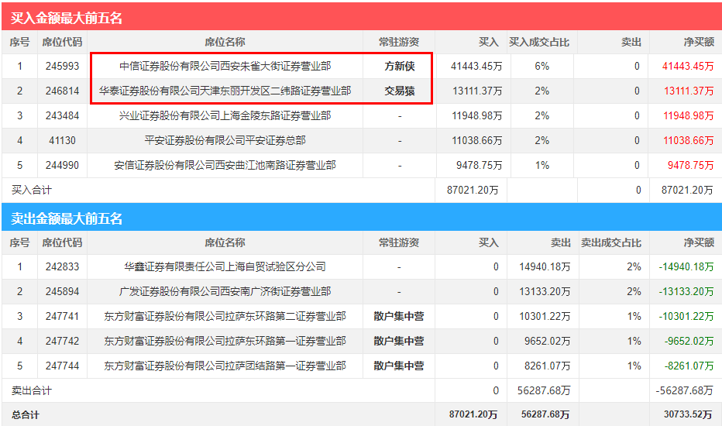Click green net value -14940.18万
The height and width of the screenshot is (426, 722).
coord(686,267)
